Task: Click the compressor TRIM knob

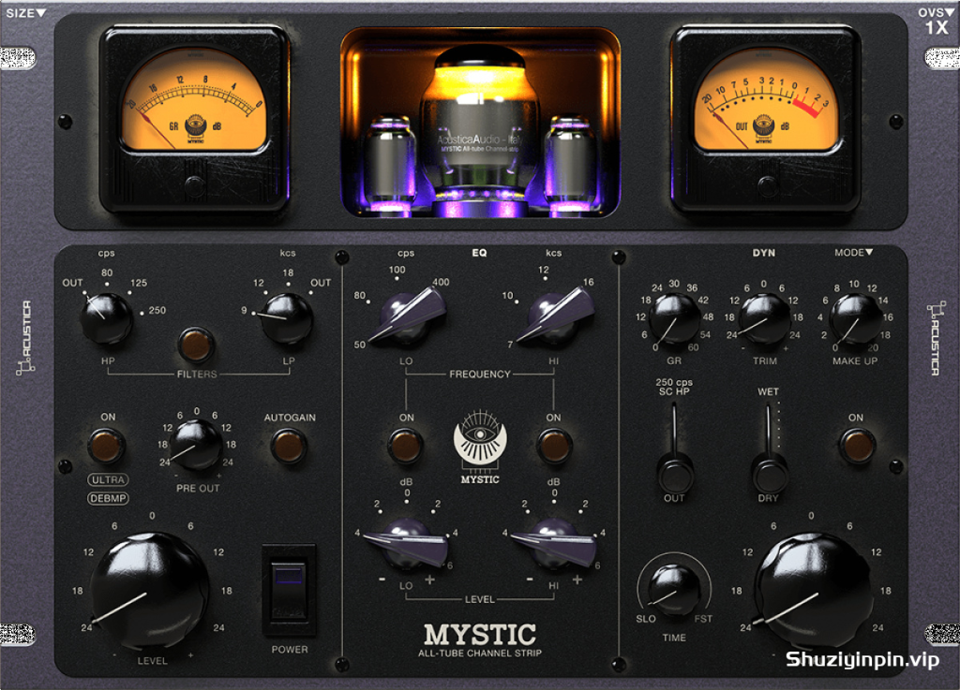Action: tap(764, 318)
